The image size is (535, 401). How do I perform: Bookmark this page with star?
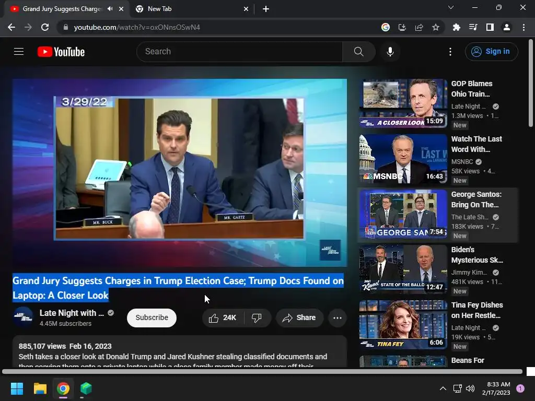pyautogui.click(x=436, y=27)
